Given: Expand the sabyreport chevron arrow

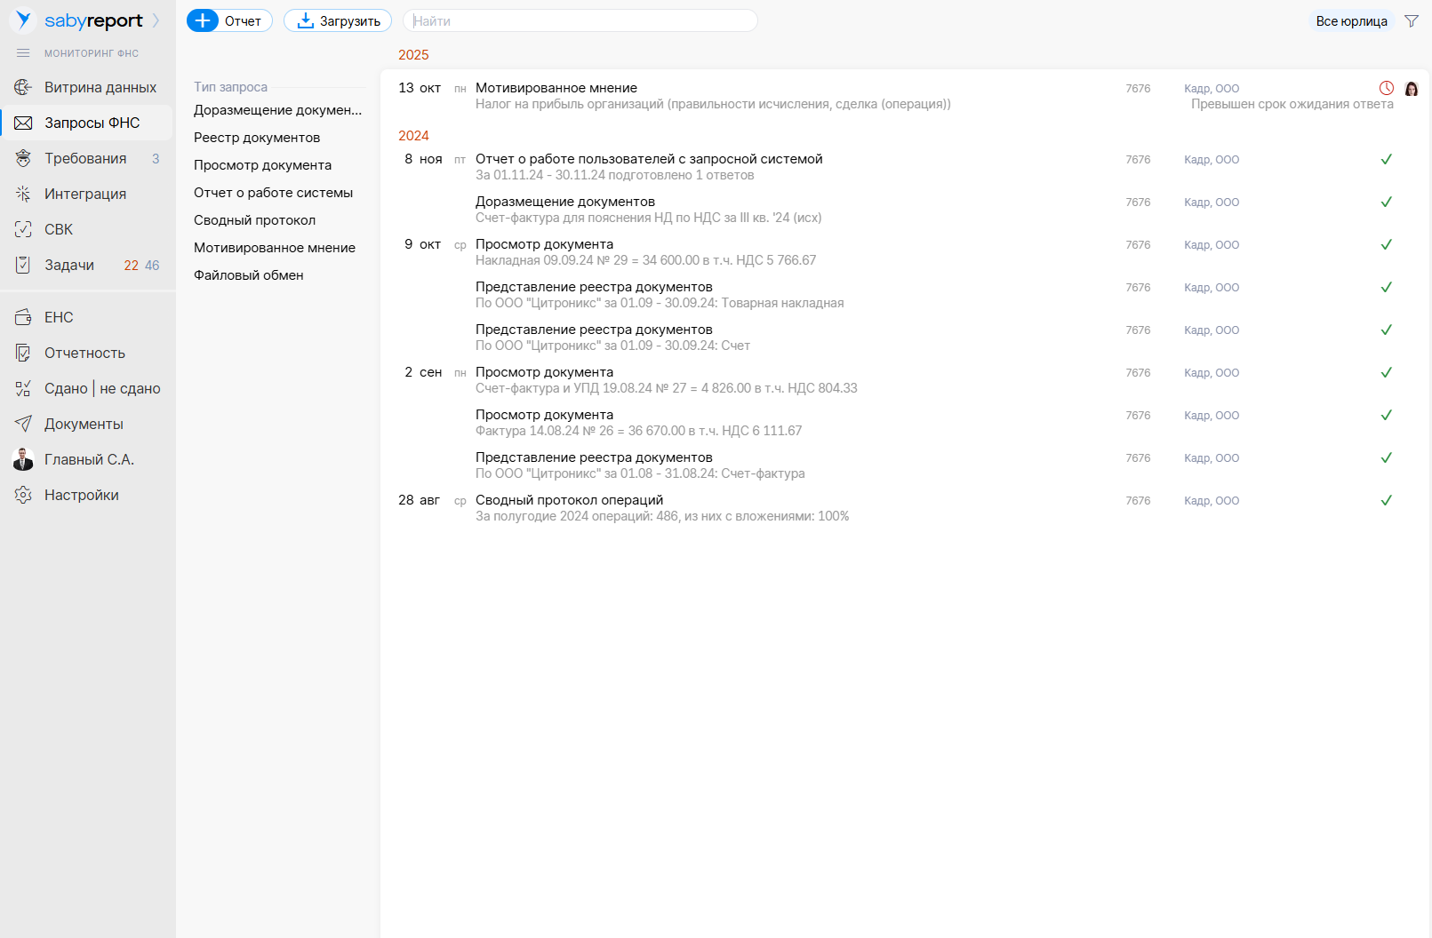Looking at the screenshot, I should pos(156,20).
